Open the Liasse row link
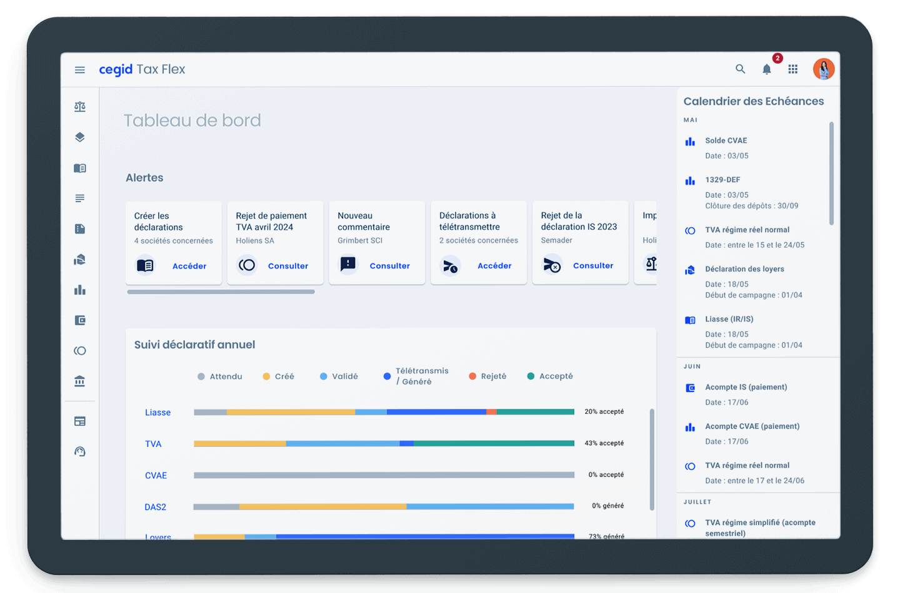Screen dimensions: 900x593 click(x=157, y=413)
